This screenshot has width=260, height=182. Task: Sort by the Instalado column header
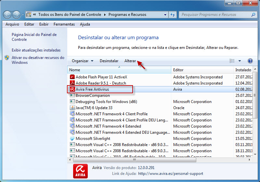tap(243, 70)
